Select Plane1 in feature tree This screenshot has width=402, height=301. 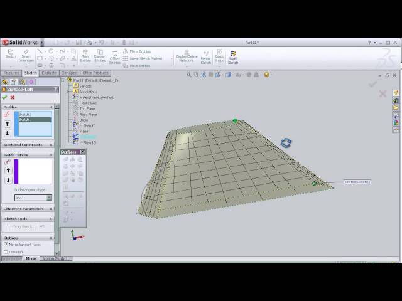tap(84, 131)
